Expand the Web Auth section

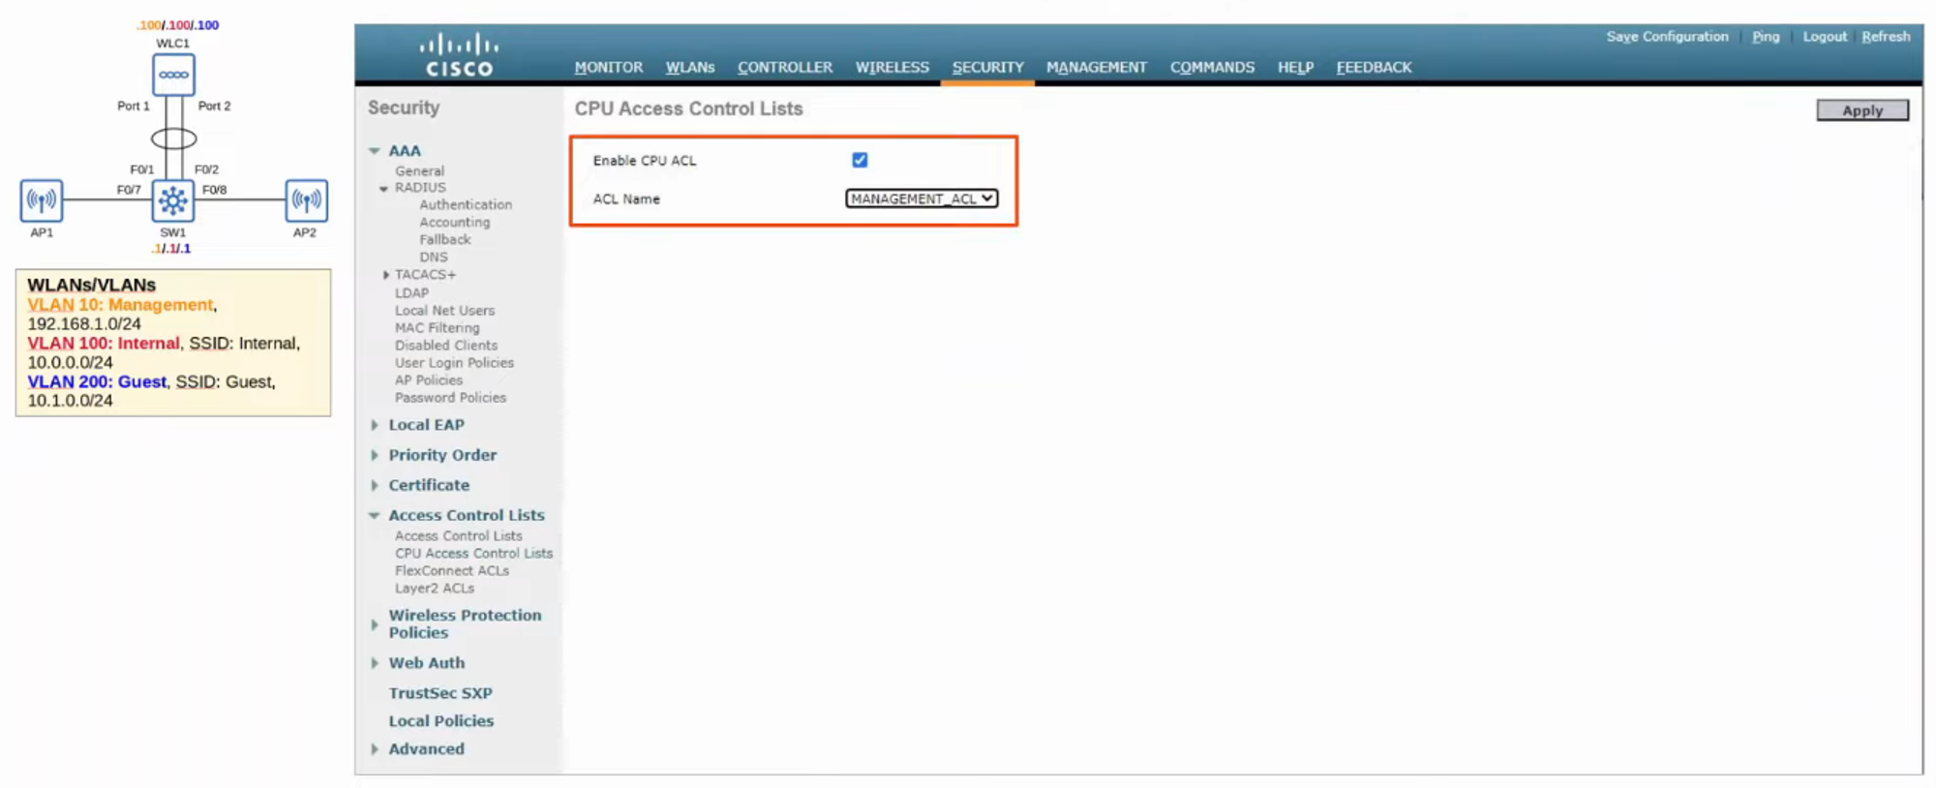[x=375, y=663]
